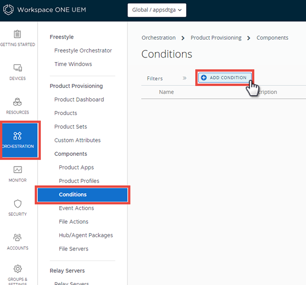
Task: Open File Servers under Components
Action: (x=73, y=249)
